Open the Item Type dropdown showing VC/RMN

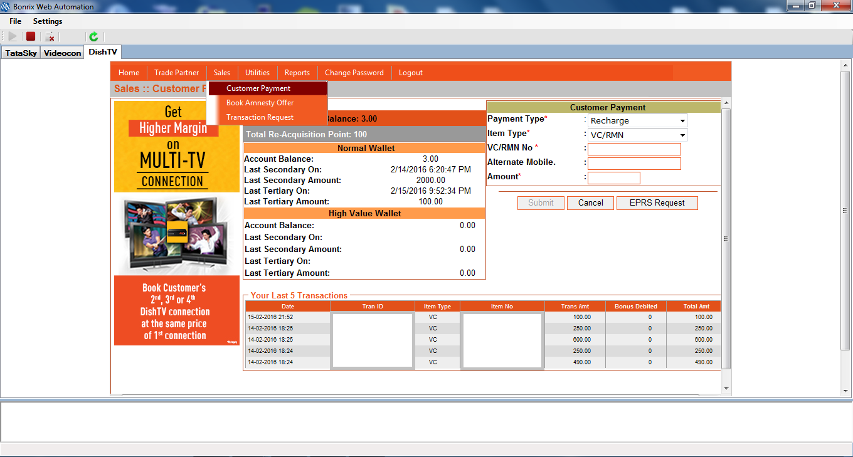(638, 135)
